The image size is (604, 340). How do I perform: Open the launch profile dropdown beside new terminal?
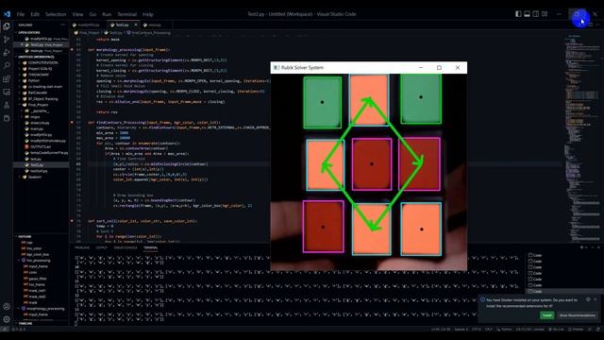(x=586, y=247)
